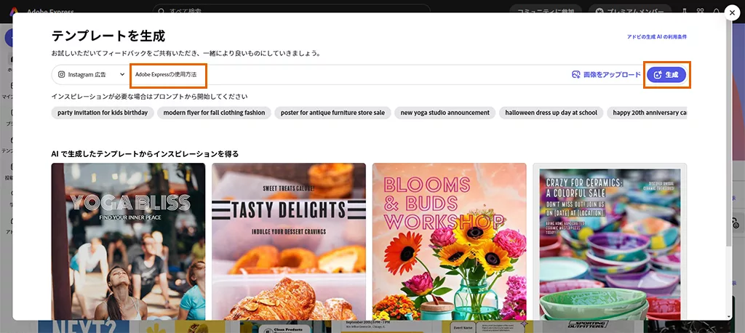Click the purple 生成 button

click(666, 75)
